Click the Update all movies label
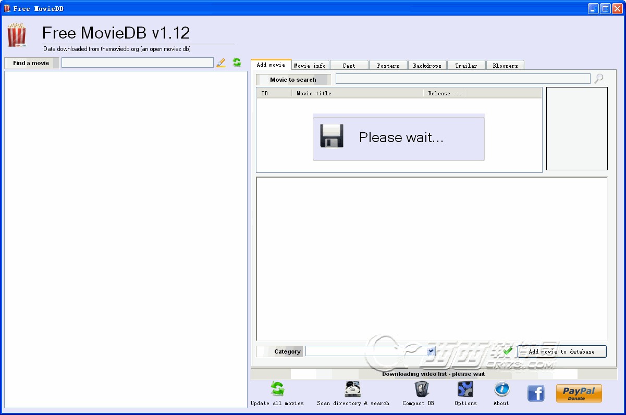The width and height of the screenshot is (626, 415). coord(277,403)
